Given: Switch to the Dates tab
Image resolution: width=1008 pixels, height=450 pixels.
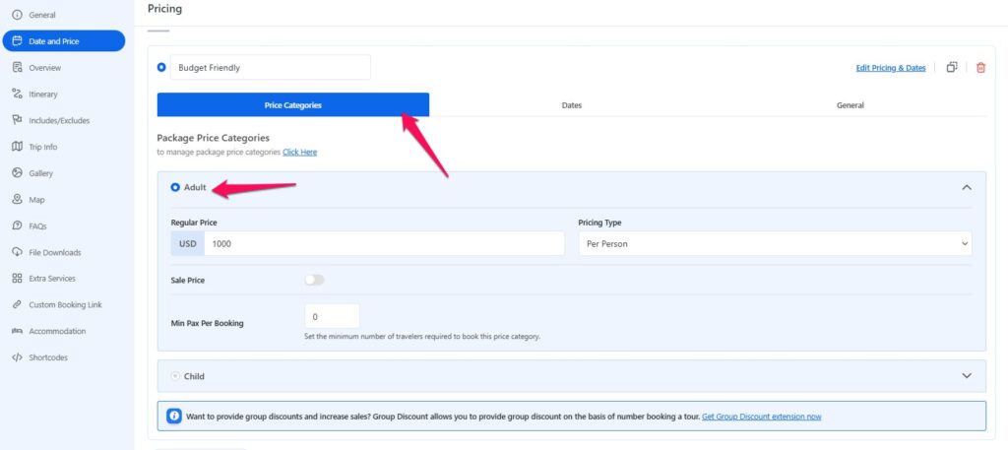Looking at the screenshot, I should pos(571,104).
